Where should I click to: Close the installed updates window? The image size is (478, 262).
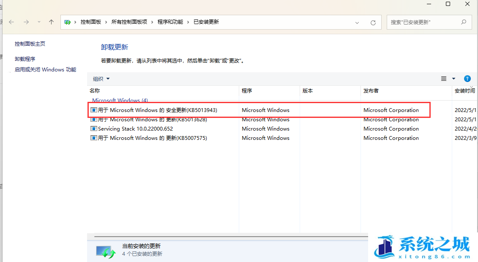(x=467, y=4)
